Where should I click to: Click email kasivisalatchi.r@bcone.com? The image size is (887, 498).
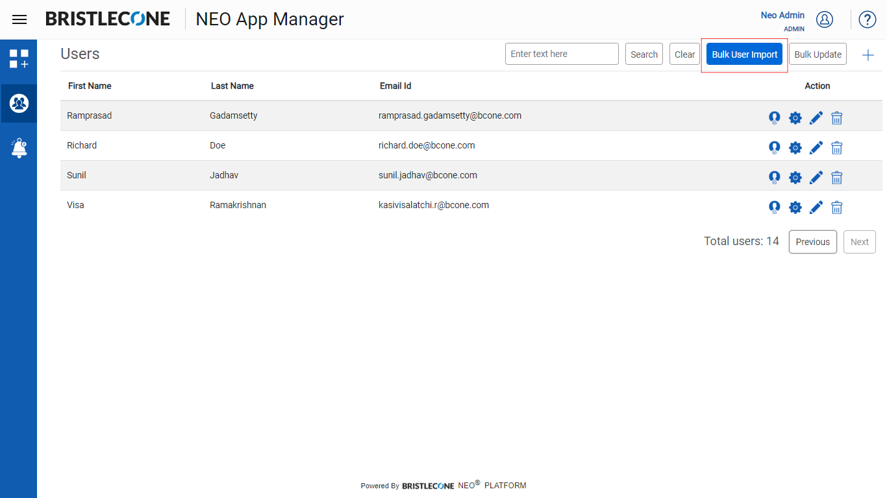coord(434,205)
